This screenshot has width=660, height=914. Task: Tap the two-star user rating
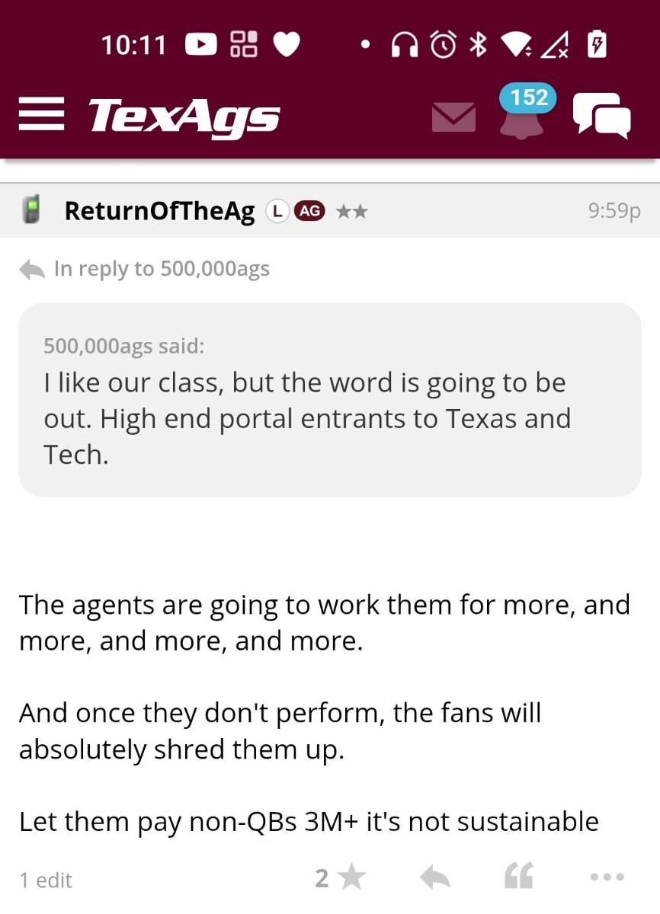pos(351,211)
